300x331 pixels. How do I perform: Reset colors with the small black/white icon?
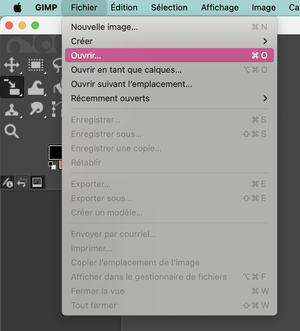(52, 165)
